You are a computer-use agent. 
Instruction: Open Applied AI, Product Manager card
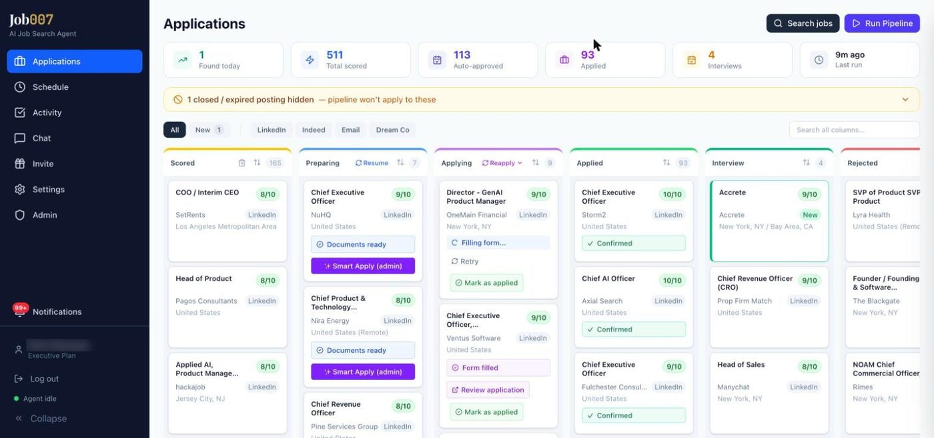[x=227, y=393]
